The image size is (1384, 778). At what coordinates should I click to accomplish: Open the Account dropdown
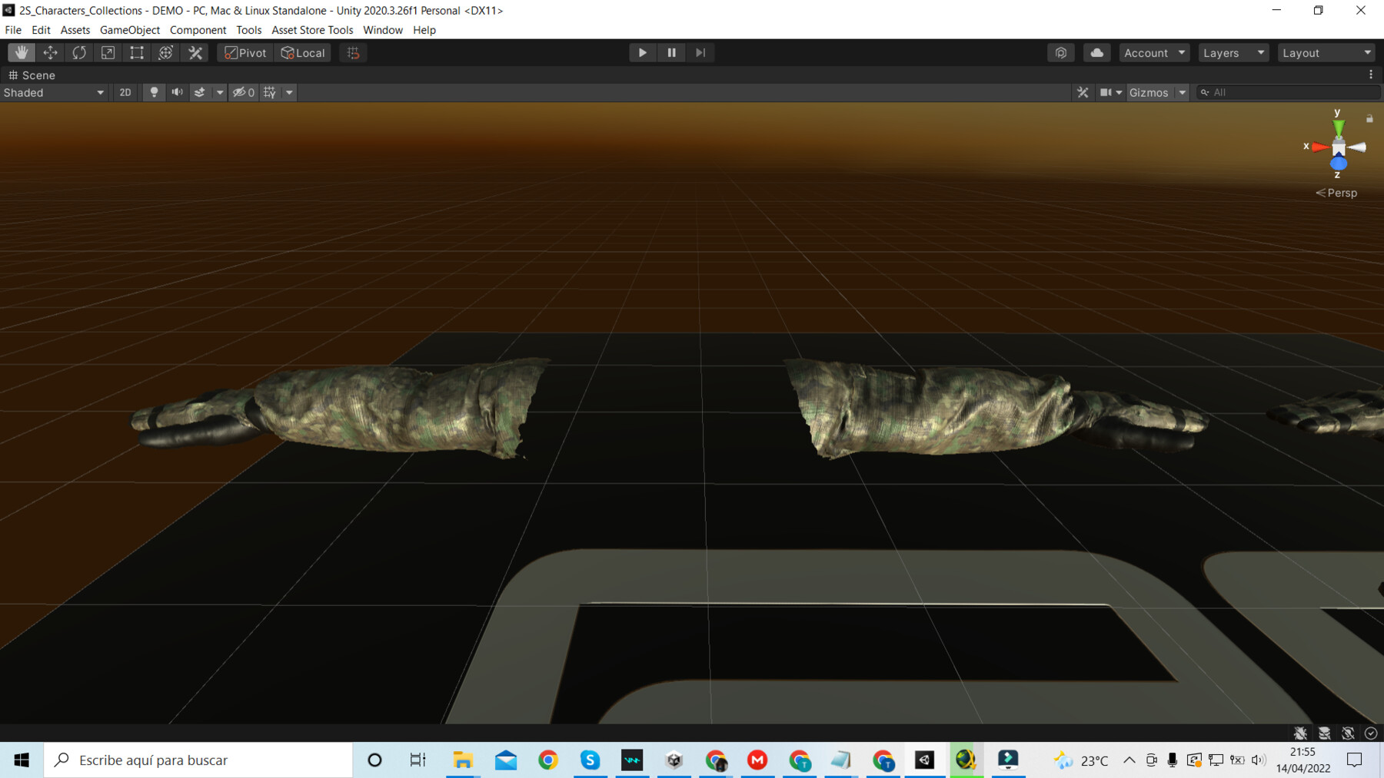click(x=1154, y=52)
